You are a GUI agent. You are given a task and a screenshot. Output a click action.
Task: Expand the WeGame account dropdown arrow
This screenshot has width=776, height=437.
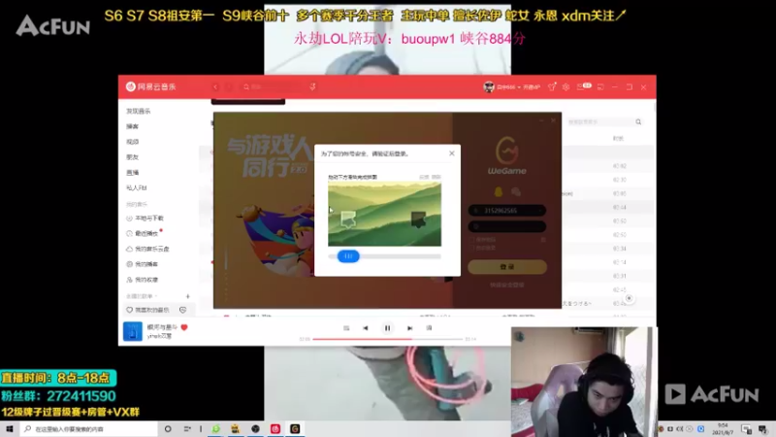click(540, 211)
